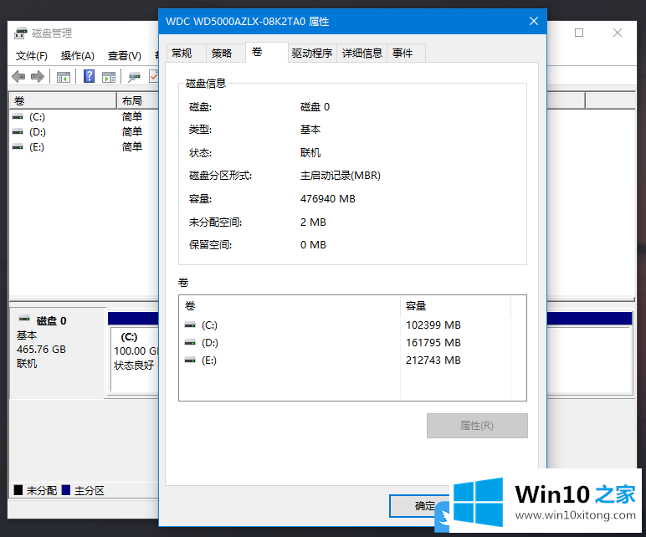Click the 161795 MB capacity value
Viewport: 646px width, 537px height.
[x=433, y=343]
